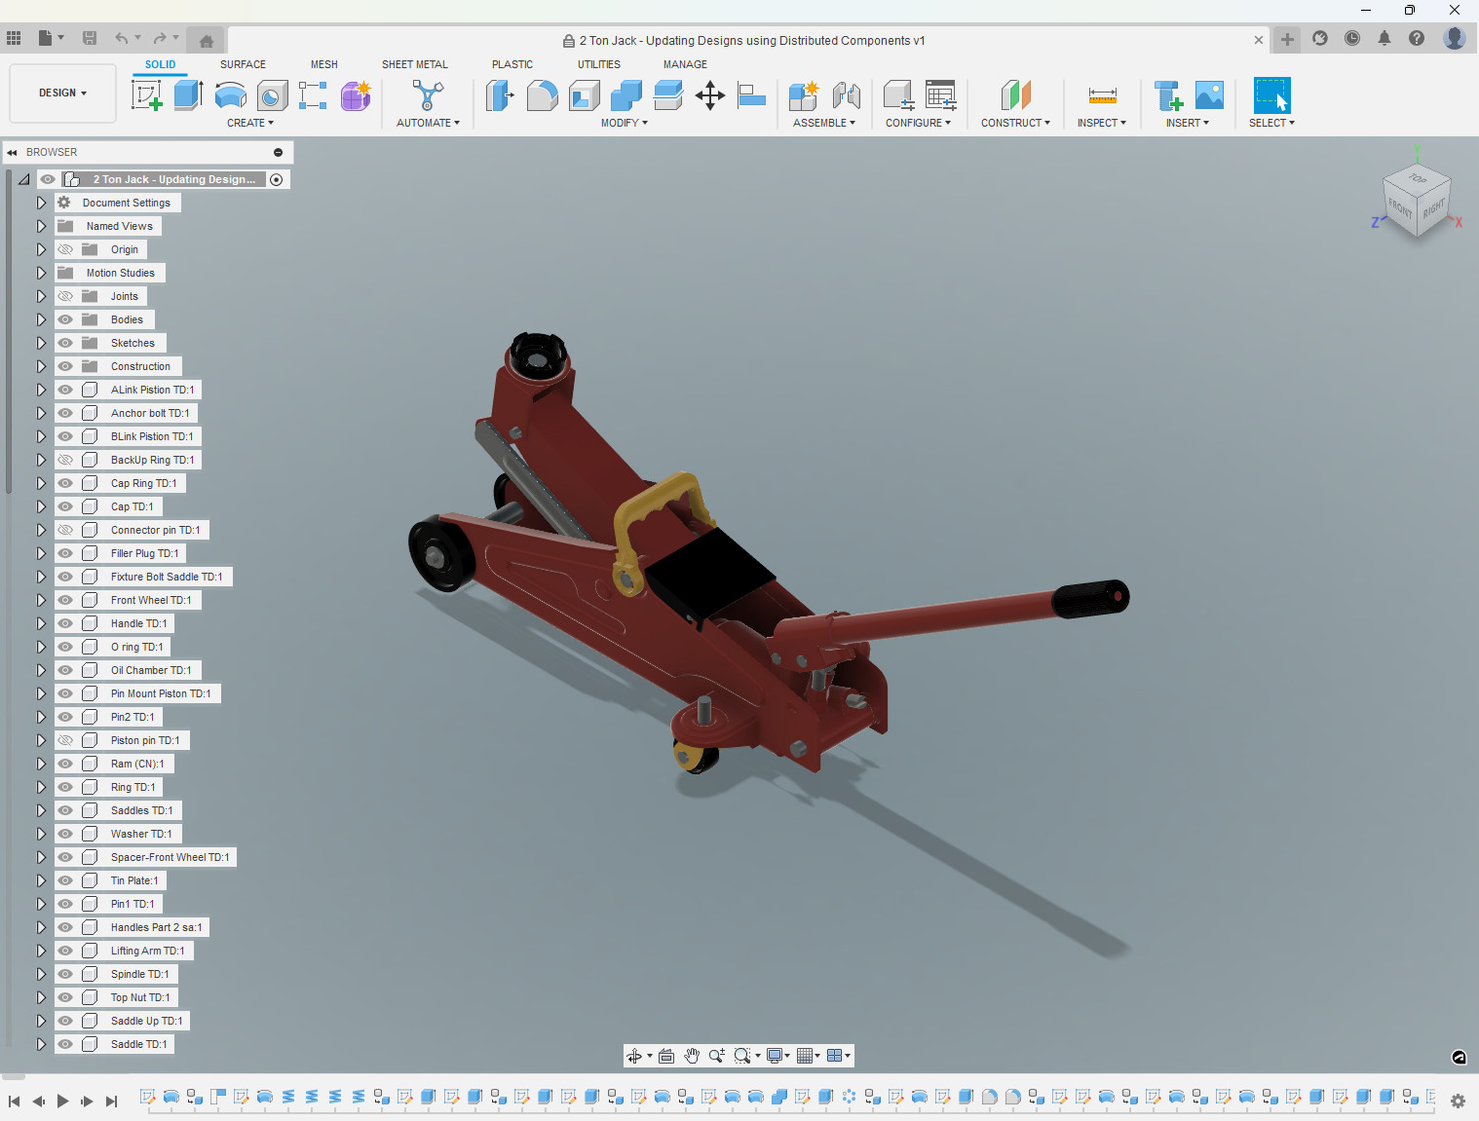Expand the Named Views folder
This screenshot has width=1479, height=1121.
pyautogui.click(x=41, y=226)
